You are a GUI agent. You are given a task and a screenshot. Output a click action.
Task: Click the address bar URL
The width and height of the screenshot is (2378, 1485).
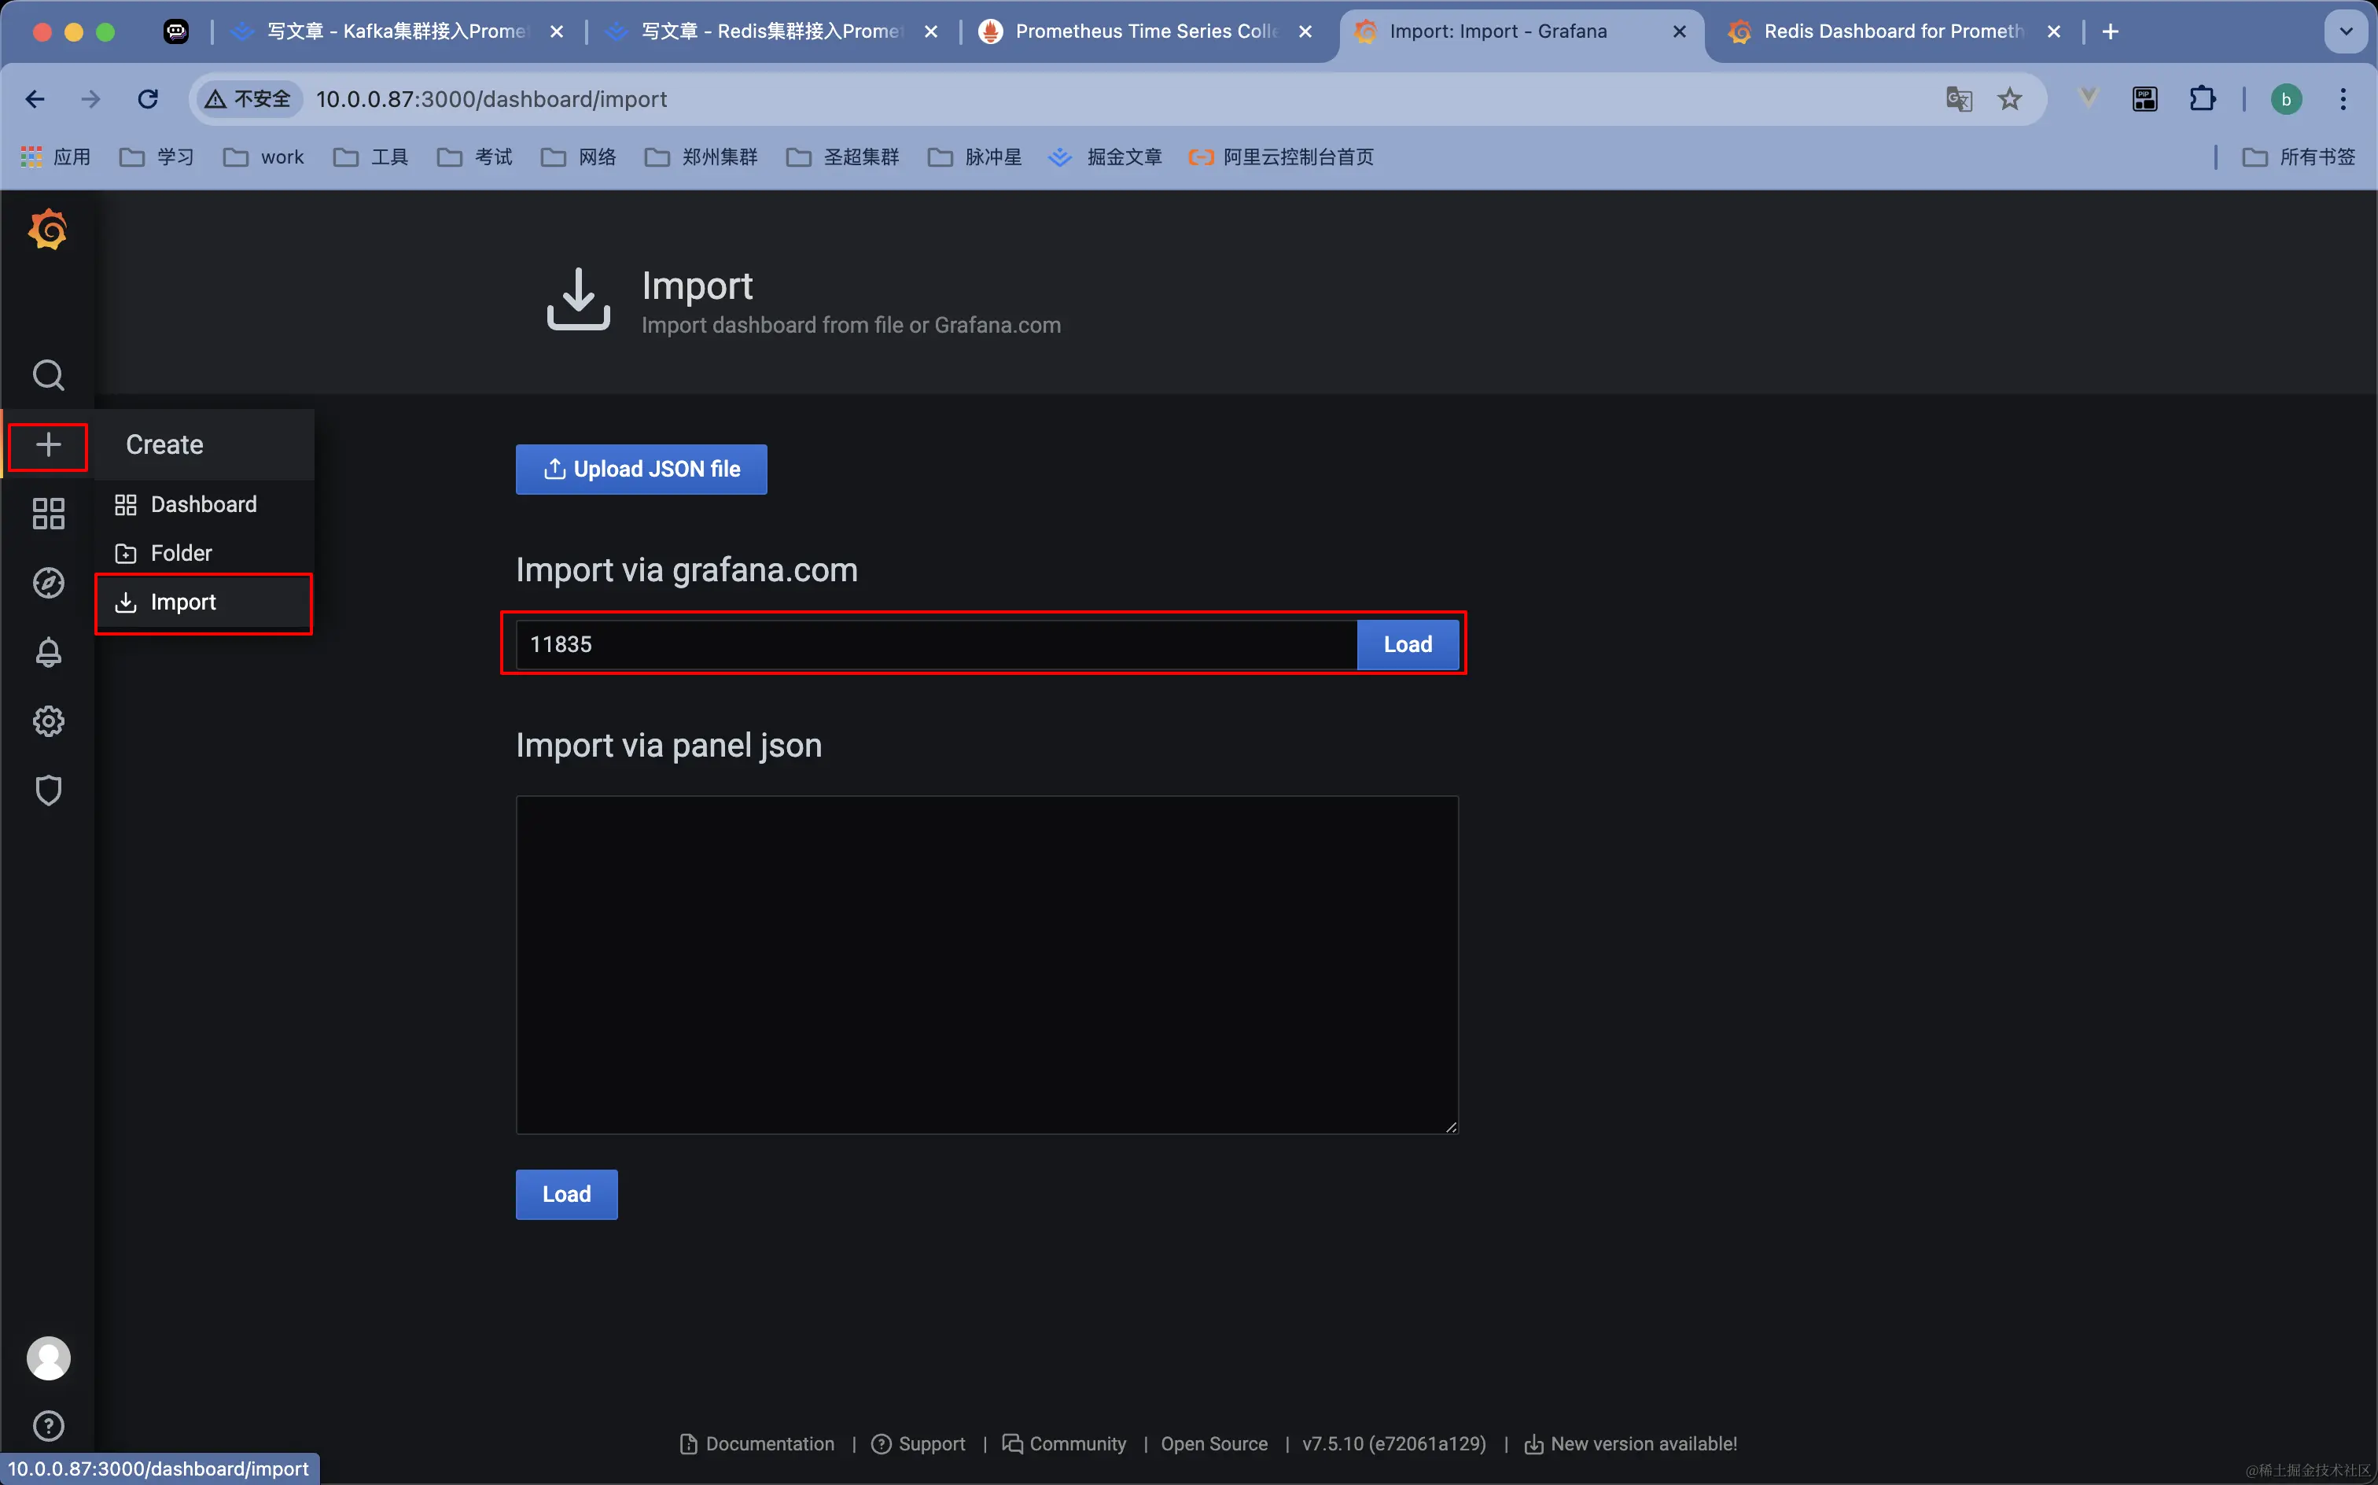[x=492, y=99]
